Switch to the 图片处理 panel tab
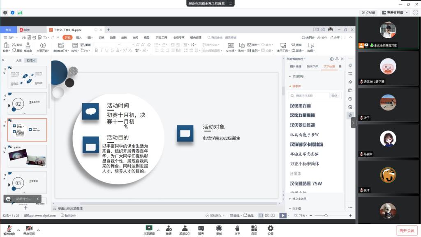Image resolution: width=421 pixels, height=237 pixels. pos(296,66)
